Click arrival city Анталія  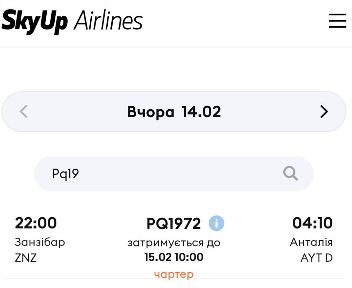click(311, 242)
